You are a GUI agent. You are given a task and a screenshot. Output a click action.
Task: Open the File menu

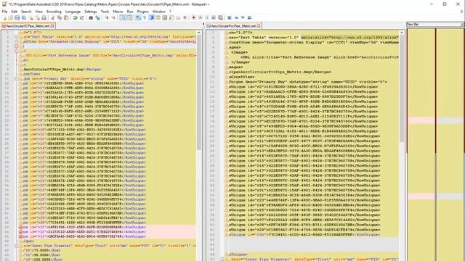[x=4, y=12]
